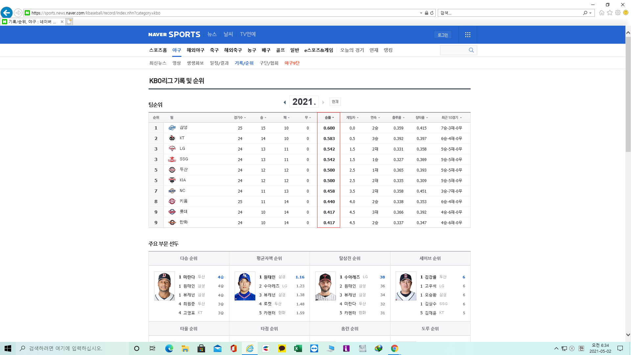Image resolution: width=631 pixels, height=355 pixels.
Task: Sort table by 승률 column header
Action: click(x=329, y=118)
